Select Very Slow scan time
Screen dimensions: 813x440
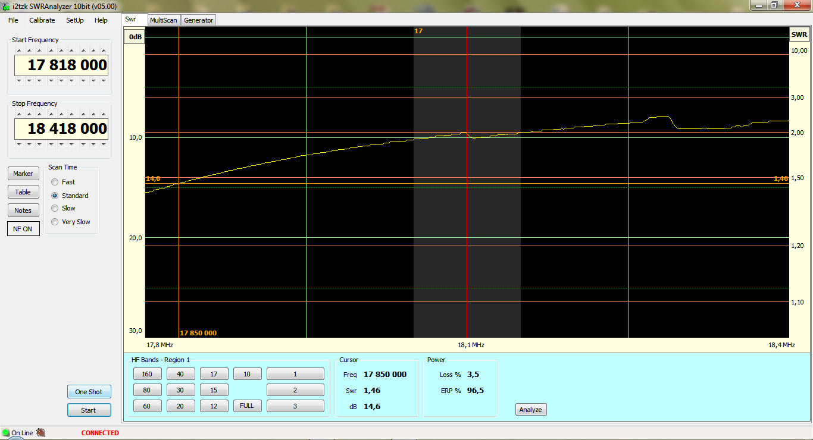pos(71,222)
